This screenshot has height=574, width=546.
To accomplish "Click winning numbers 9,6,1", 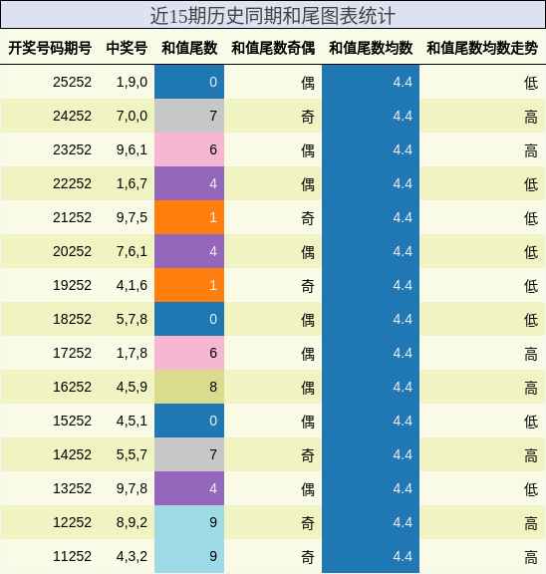I will click(x=132, y=150).
